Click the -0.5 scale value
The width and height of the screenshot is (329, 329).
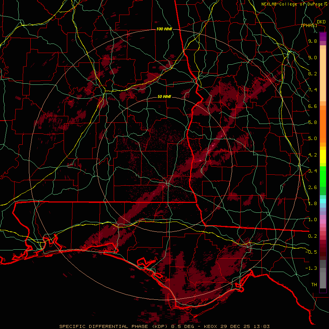pos(311,252)
